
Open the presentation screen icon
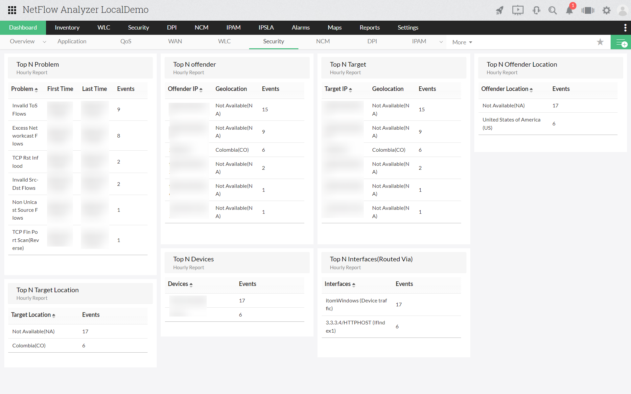(x=518, y=11)
